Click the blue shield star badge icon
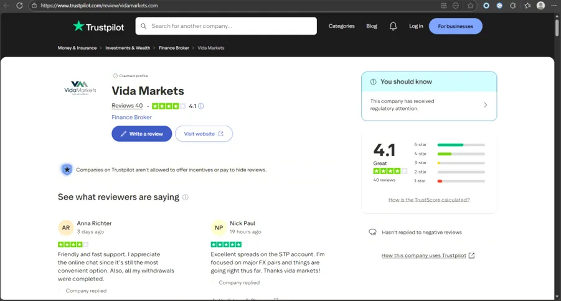This screenshot has height=301, width=561. pos(67,169)
